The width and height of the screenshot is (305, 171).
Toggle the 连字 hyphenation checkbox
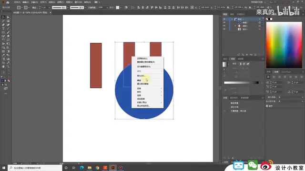(x=267, y=106)
